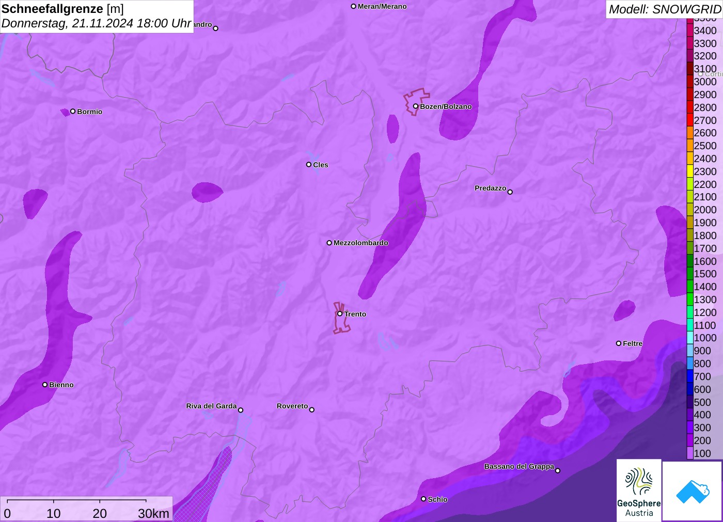Select the Rovereto marker circle

pos(312,410)
